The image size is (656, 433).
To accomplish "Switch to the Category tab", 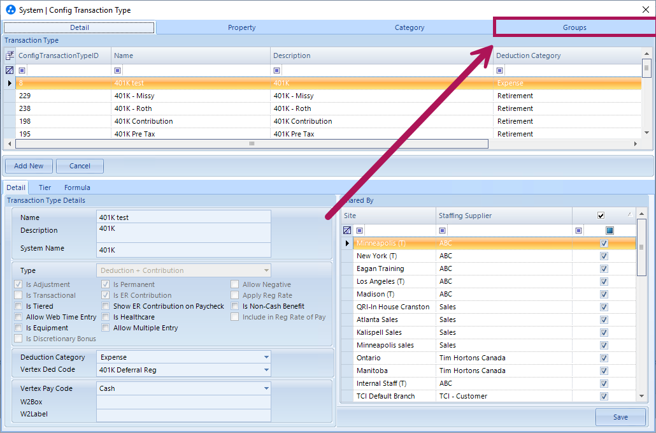I will [x=410, y=27].
